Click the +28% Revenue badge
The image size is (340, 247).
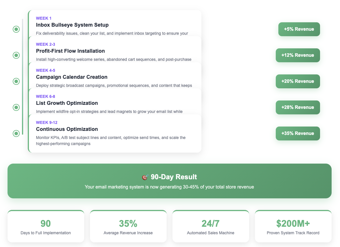pos(298,107)
